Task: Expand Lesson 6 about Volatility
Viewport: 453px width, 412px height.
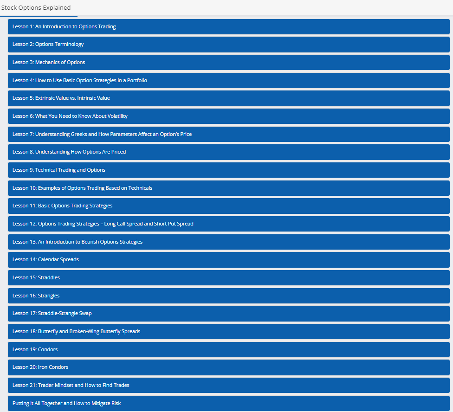Action: point(228,116)
